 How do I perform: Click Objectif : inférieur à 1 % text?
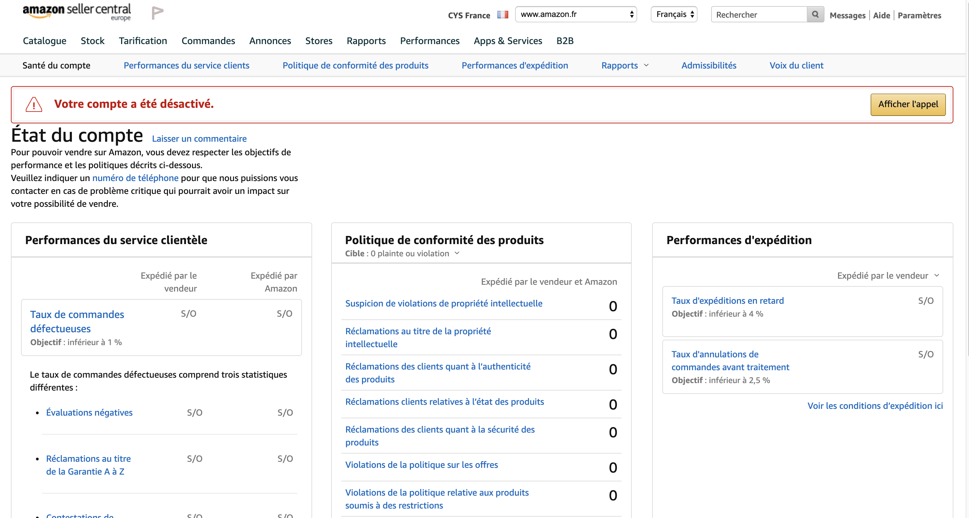pyautogui.click(x=76, y=342)
